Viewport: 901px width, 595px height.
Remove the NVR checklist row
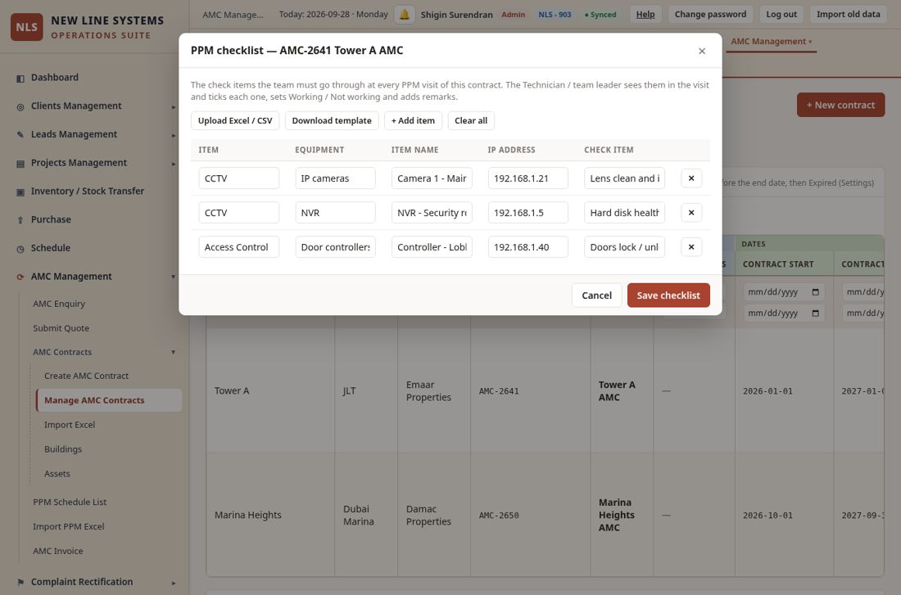pyautogui.click(x=691, y=213)
